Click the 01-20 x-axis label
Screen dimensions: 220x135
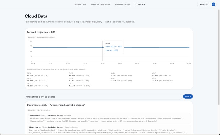137,63
